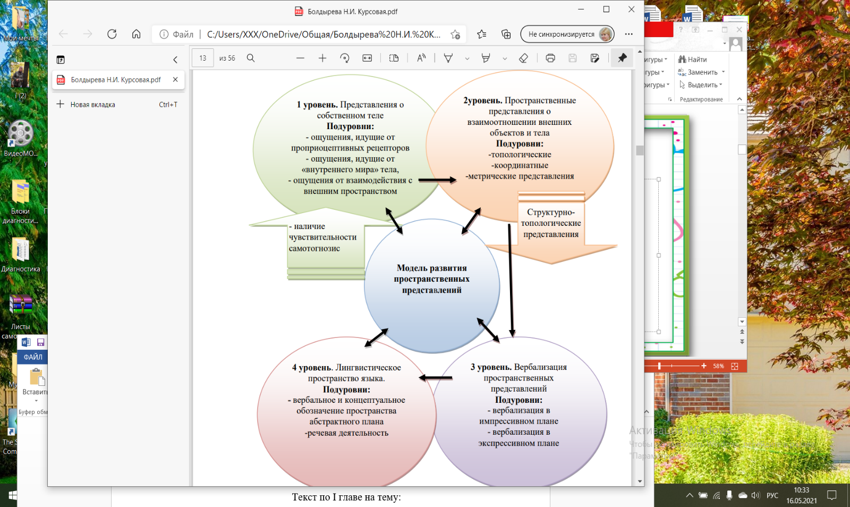Open the Collections panel
This screenshot has height=507, width=850.
(x=506, y=34)
